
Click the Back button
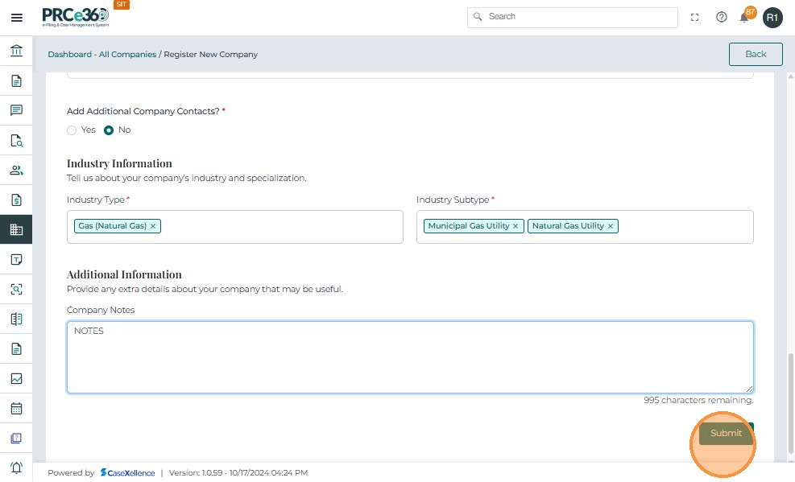tap(756, 54)
